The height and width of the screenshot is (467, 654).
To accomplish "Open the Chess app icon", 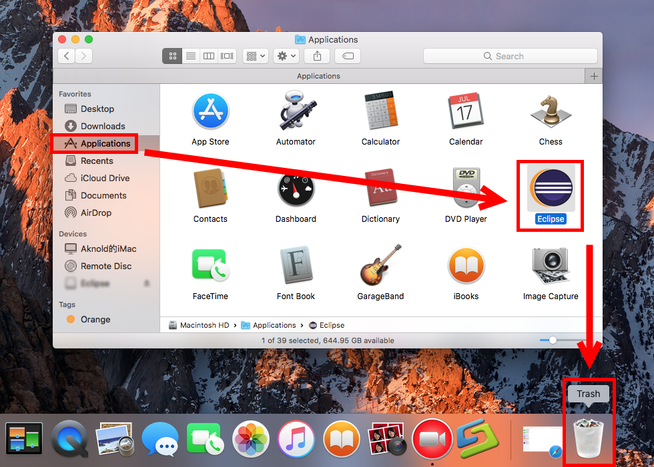I will [550, 111].
